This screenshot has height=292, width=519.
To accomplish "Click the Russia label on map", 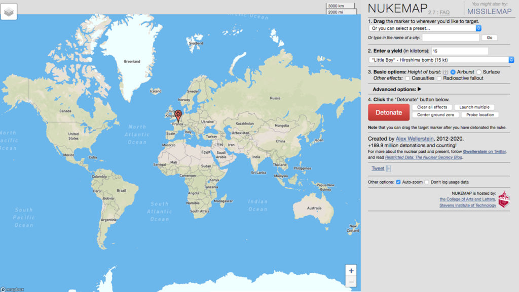I will click(275, 98).
